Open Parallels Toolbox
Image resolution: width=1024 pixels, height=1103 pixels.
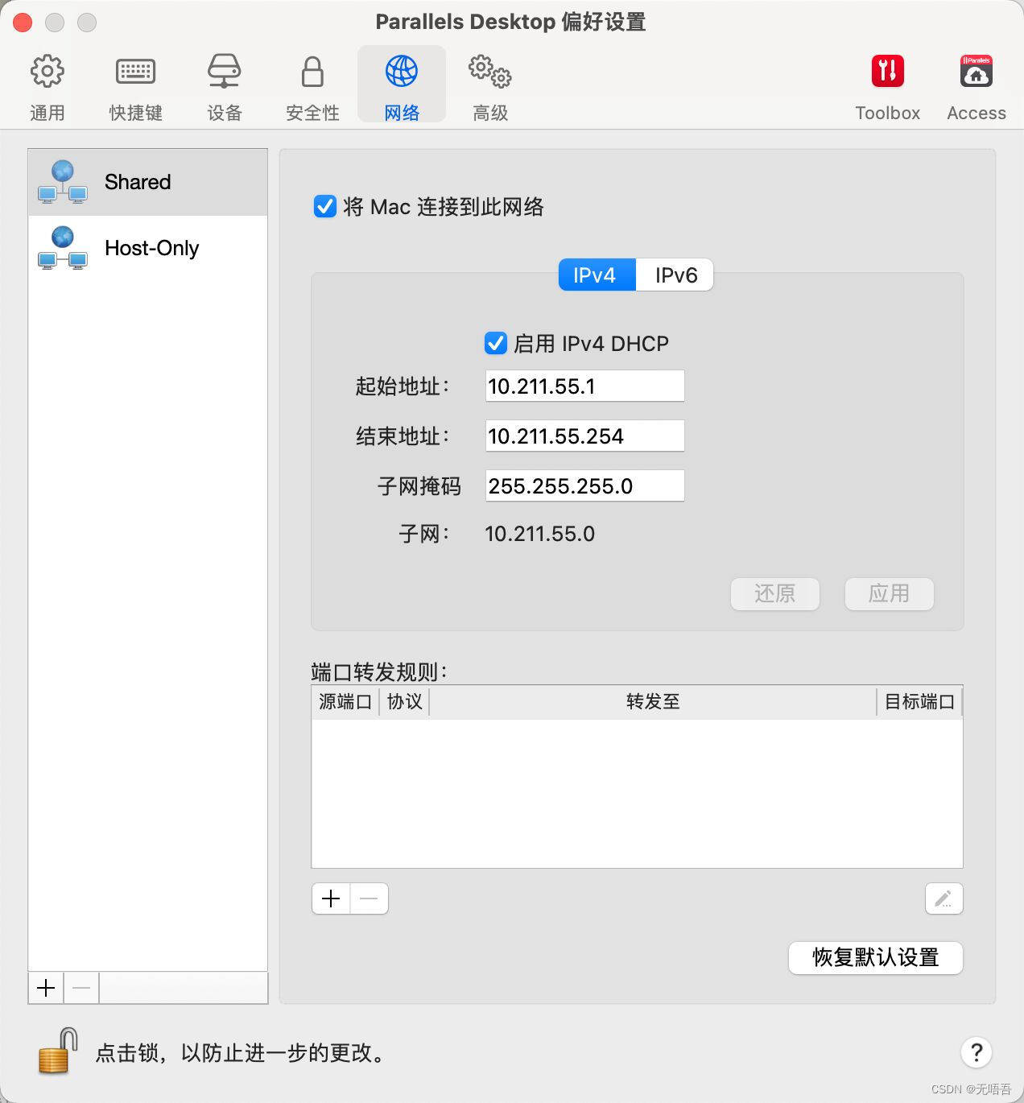887,87
